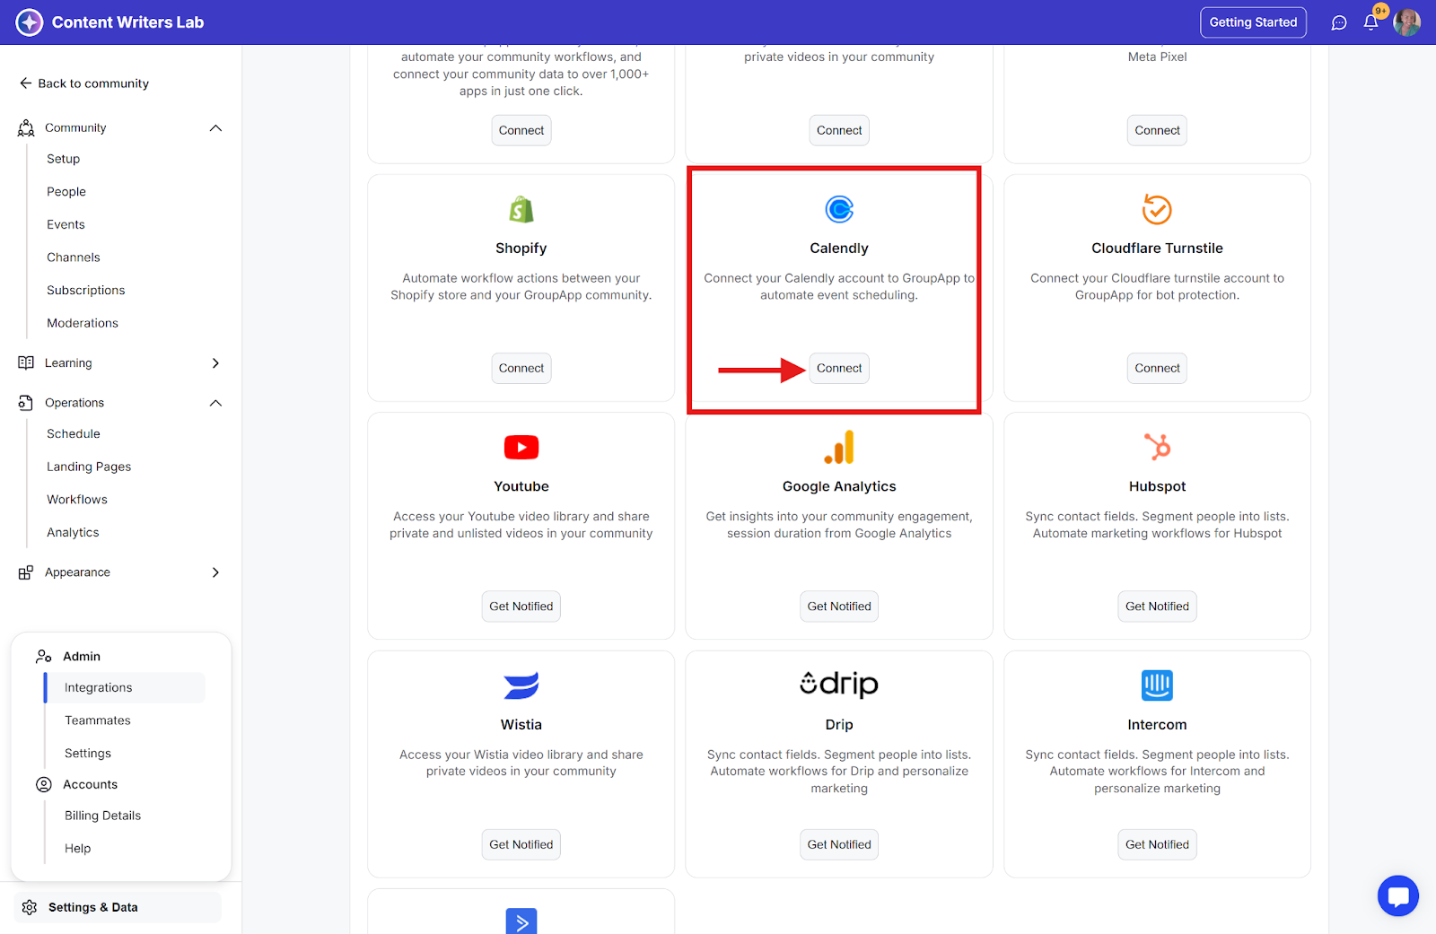Collapse the Community section chevron
Screen dimensions: 1436x934
point(215,128)
